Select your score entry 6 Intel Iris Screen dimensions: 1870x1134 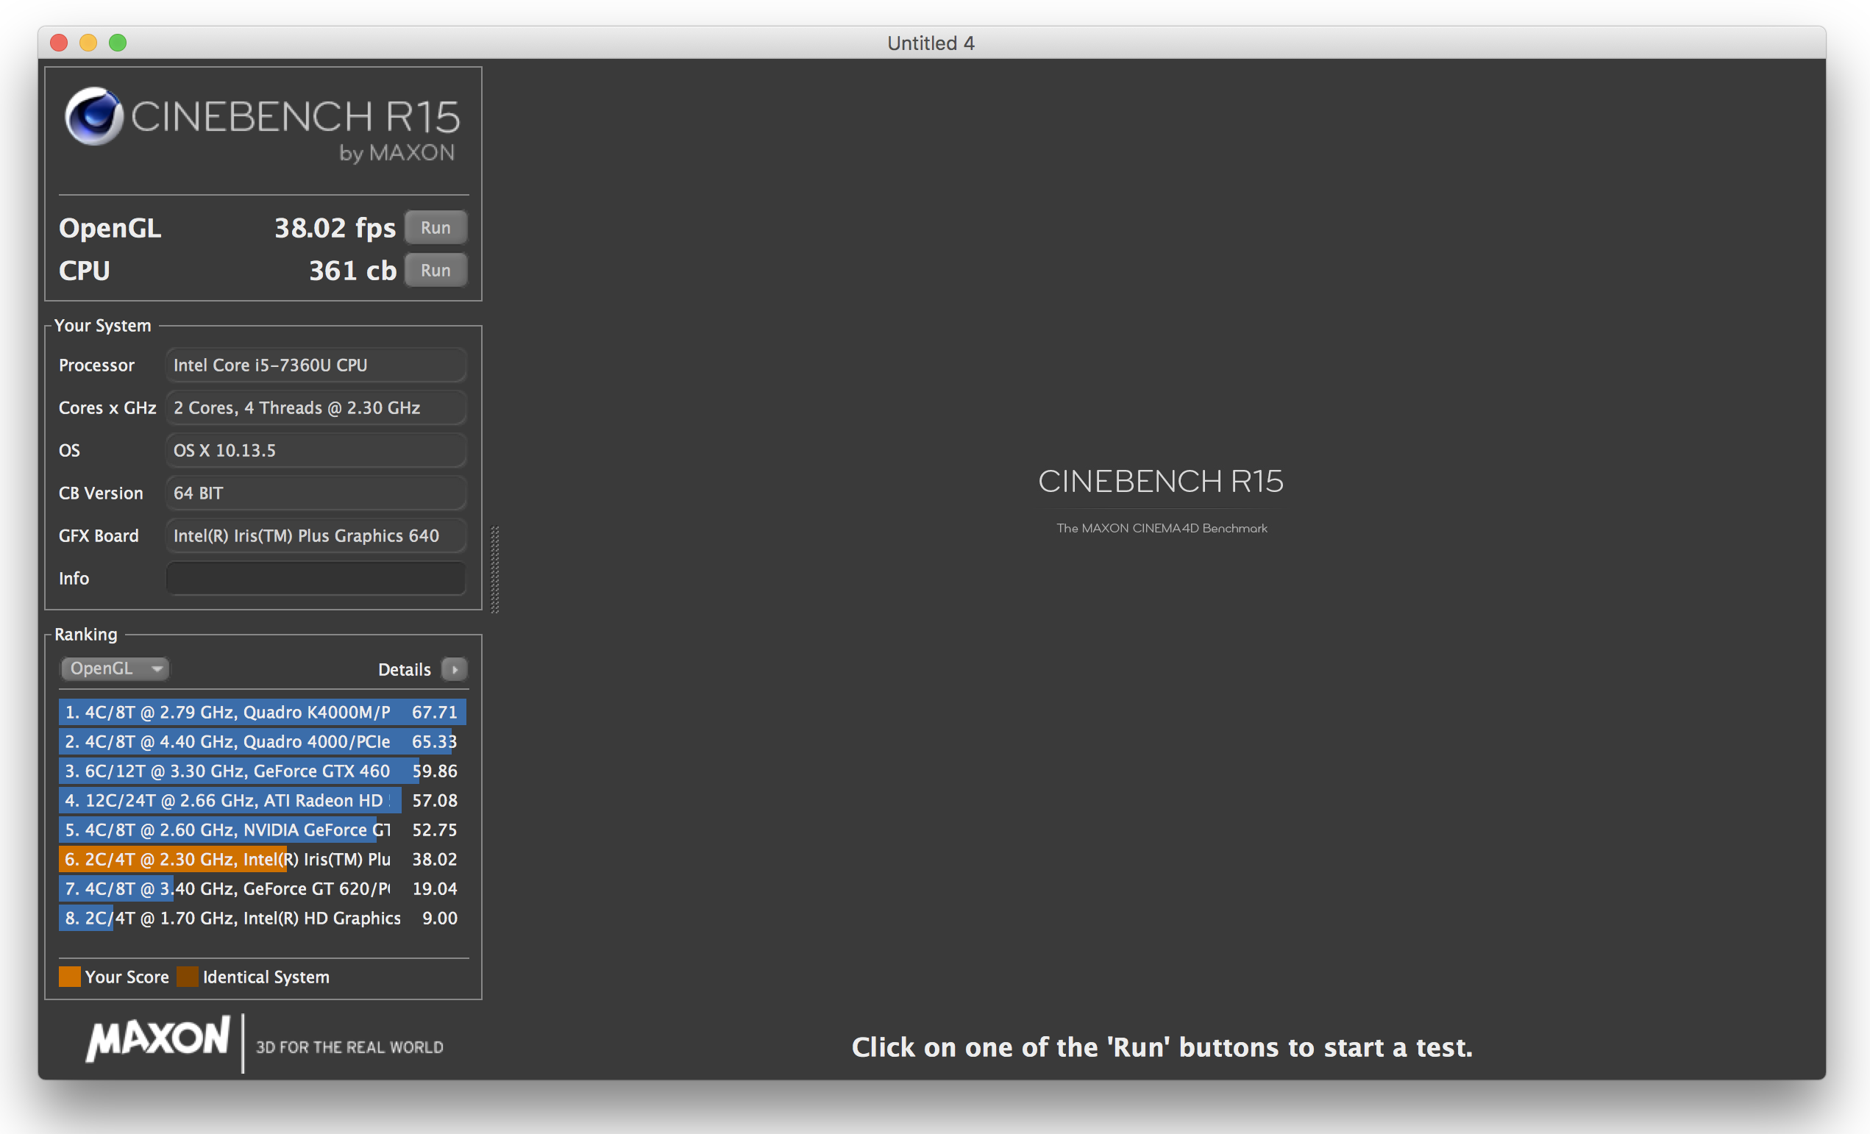263,859
